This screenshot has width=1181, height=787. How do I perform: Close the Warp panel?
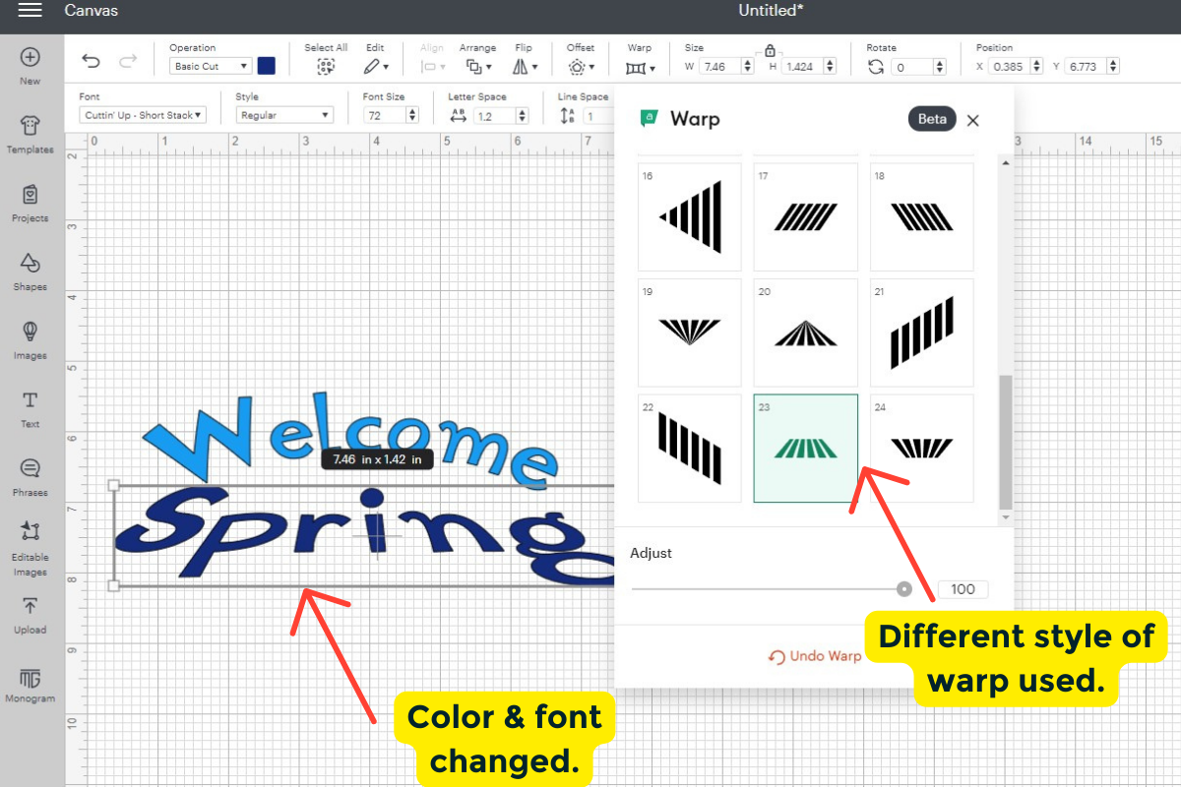pos(972,120)
